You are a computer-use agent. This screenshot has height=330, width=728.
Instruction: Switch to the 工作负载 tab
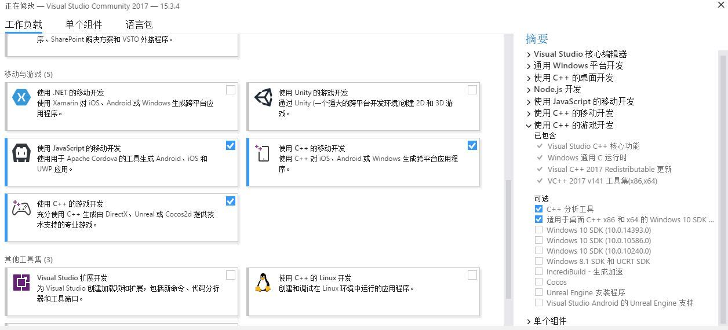[24, 24]
